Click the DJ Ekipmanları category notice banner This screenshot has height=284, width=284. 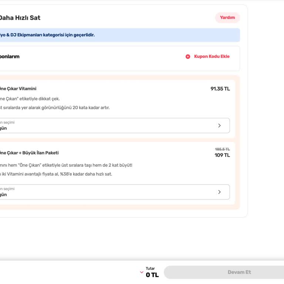click(x=120, y=35)
